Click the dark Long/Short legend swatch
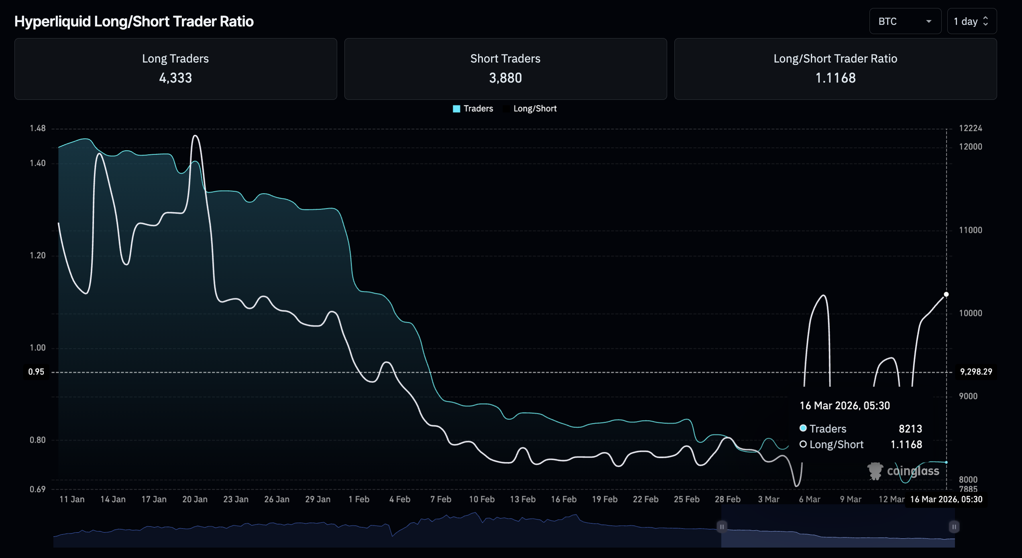The width and height of the screenshot is (1022, 558). [x=506, y=109]
